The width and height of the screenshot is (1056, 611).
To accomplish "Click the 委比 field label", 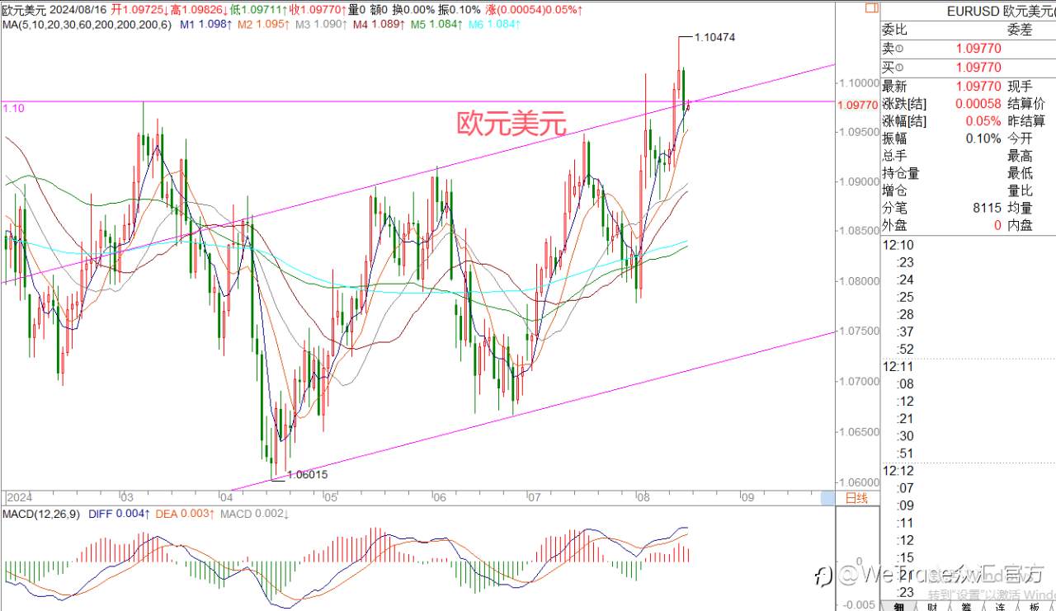I will pyautogui.click(x=895, y=30).
